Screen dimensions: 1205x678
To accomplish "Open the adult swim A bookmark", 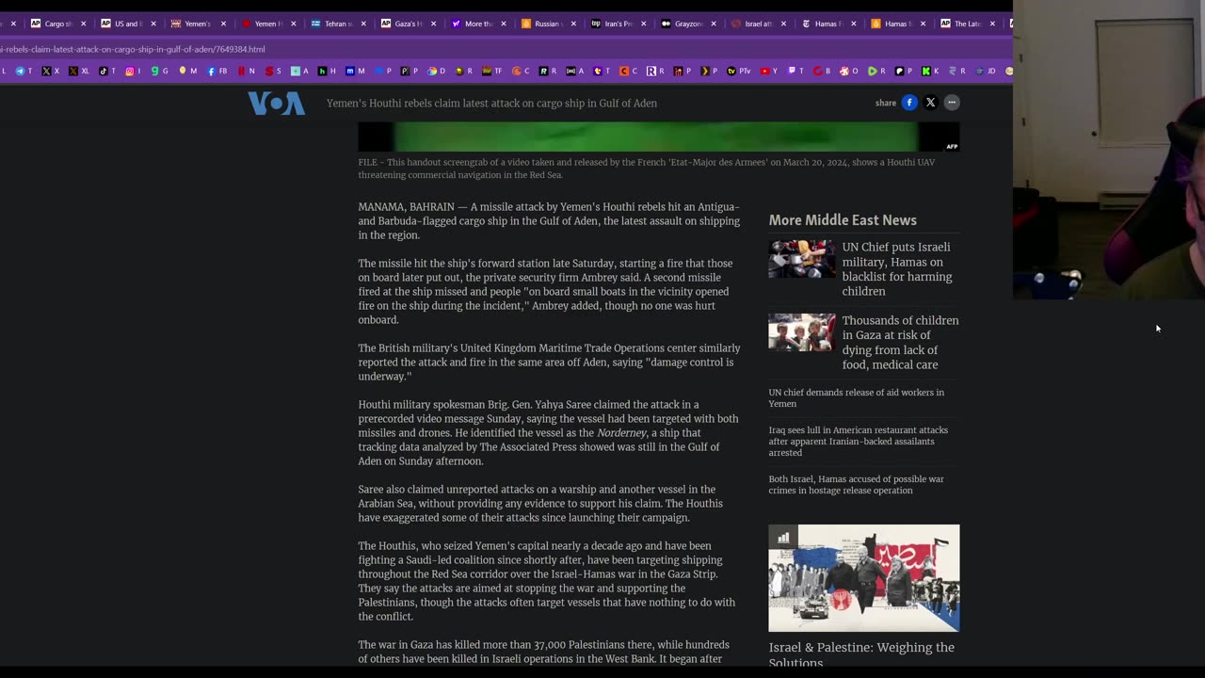I will click(575, 71).
